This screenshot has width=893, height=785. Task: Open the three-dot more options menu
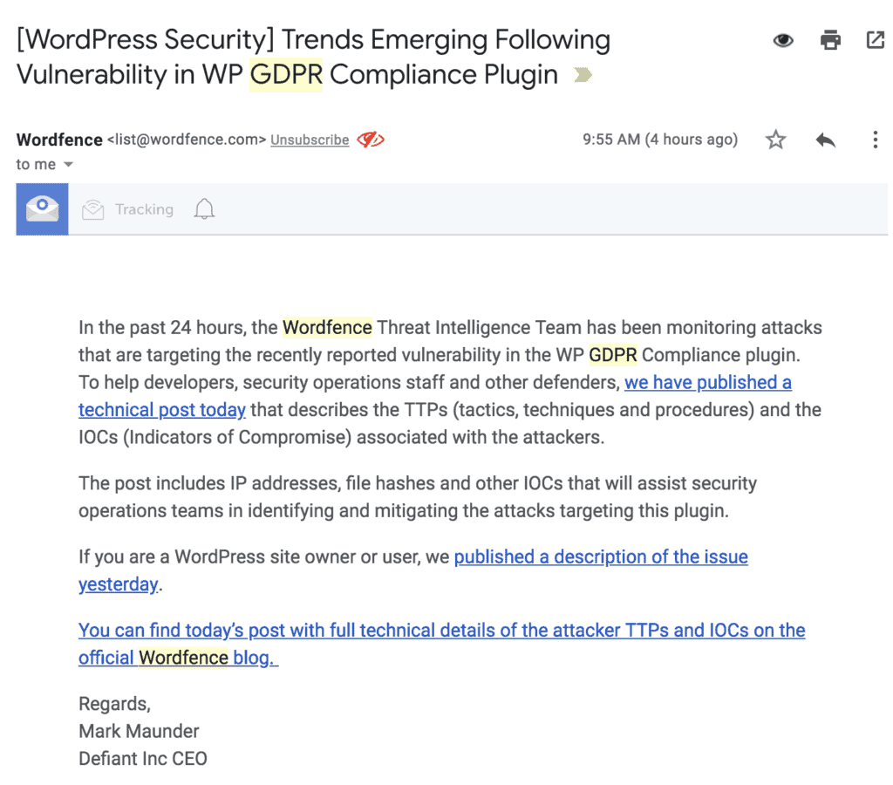pos(876,139)
